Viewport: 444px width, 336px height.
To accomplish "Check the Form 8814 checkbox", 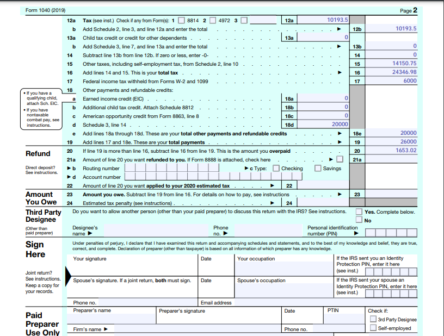I will (182, 20).
